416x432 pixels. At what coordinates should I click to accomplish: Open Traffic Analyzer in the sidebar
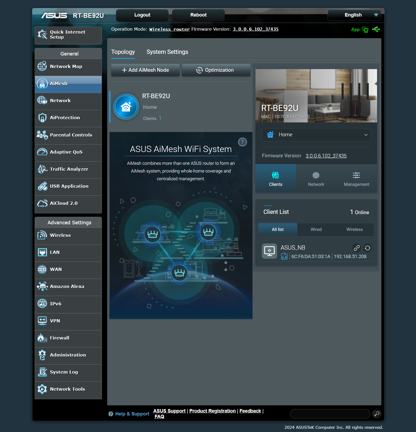click(68, 169)
